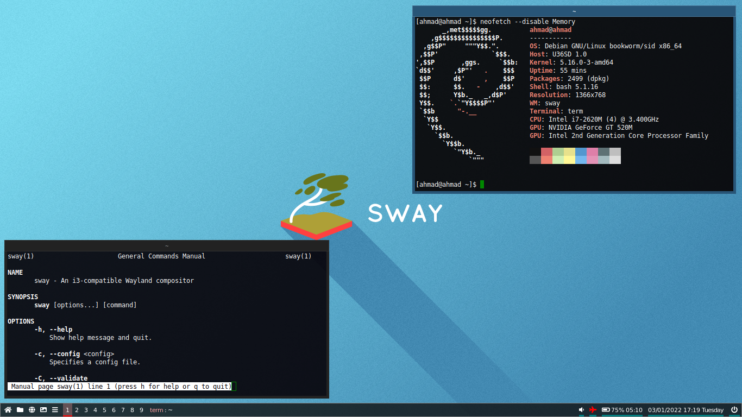Switch to workspace 1
The image size is (742, 417).
[x=67, y=410]
